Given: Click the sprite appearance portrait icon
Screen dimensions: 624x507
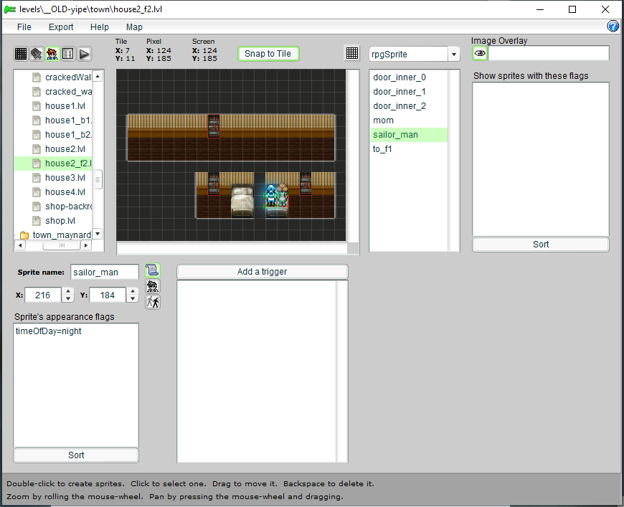Looking at the screenshot, I should 152,286.
